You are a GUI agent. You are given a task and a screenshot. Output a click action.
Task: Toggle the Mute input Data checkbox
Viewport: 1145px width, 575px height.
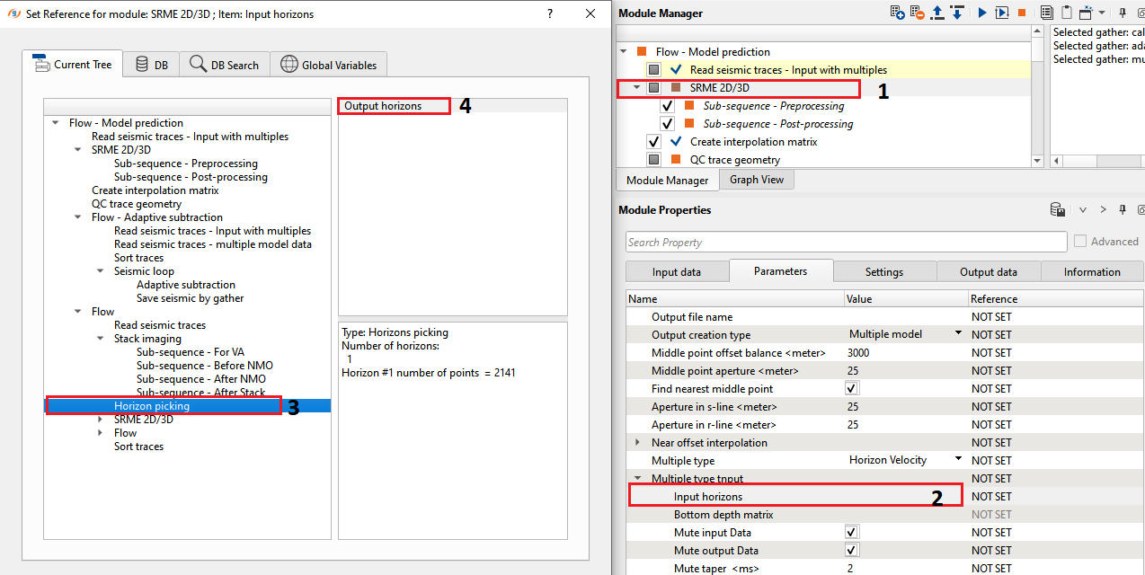[x=852, y=532]
